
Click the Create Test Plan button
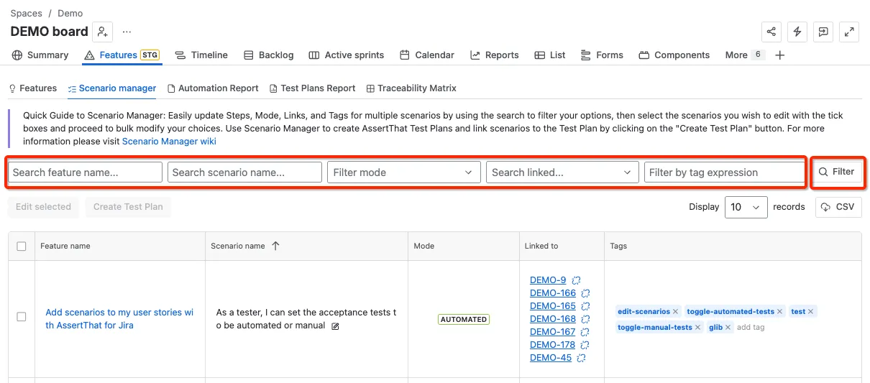pos(128,207)
